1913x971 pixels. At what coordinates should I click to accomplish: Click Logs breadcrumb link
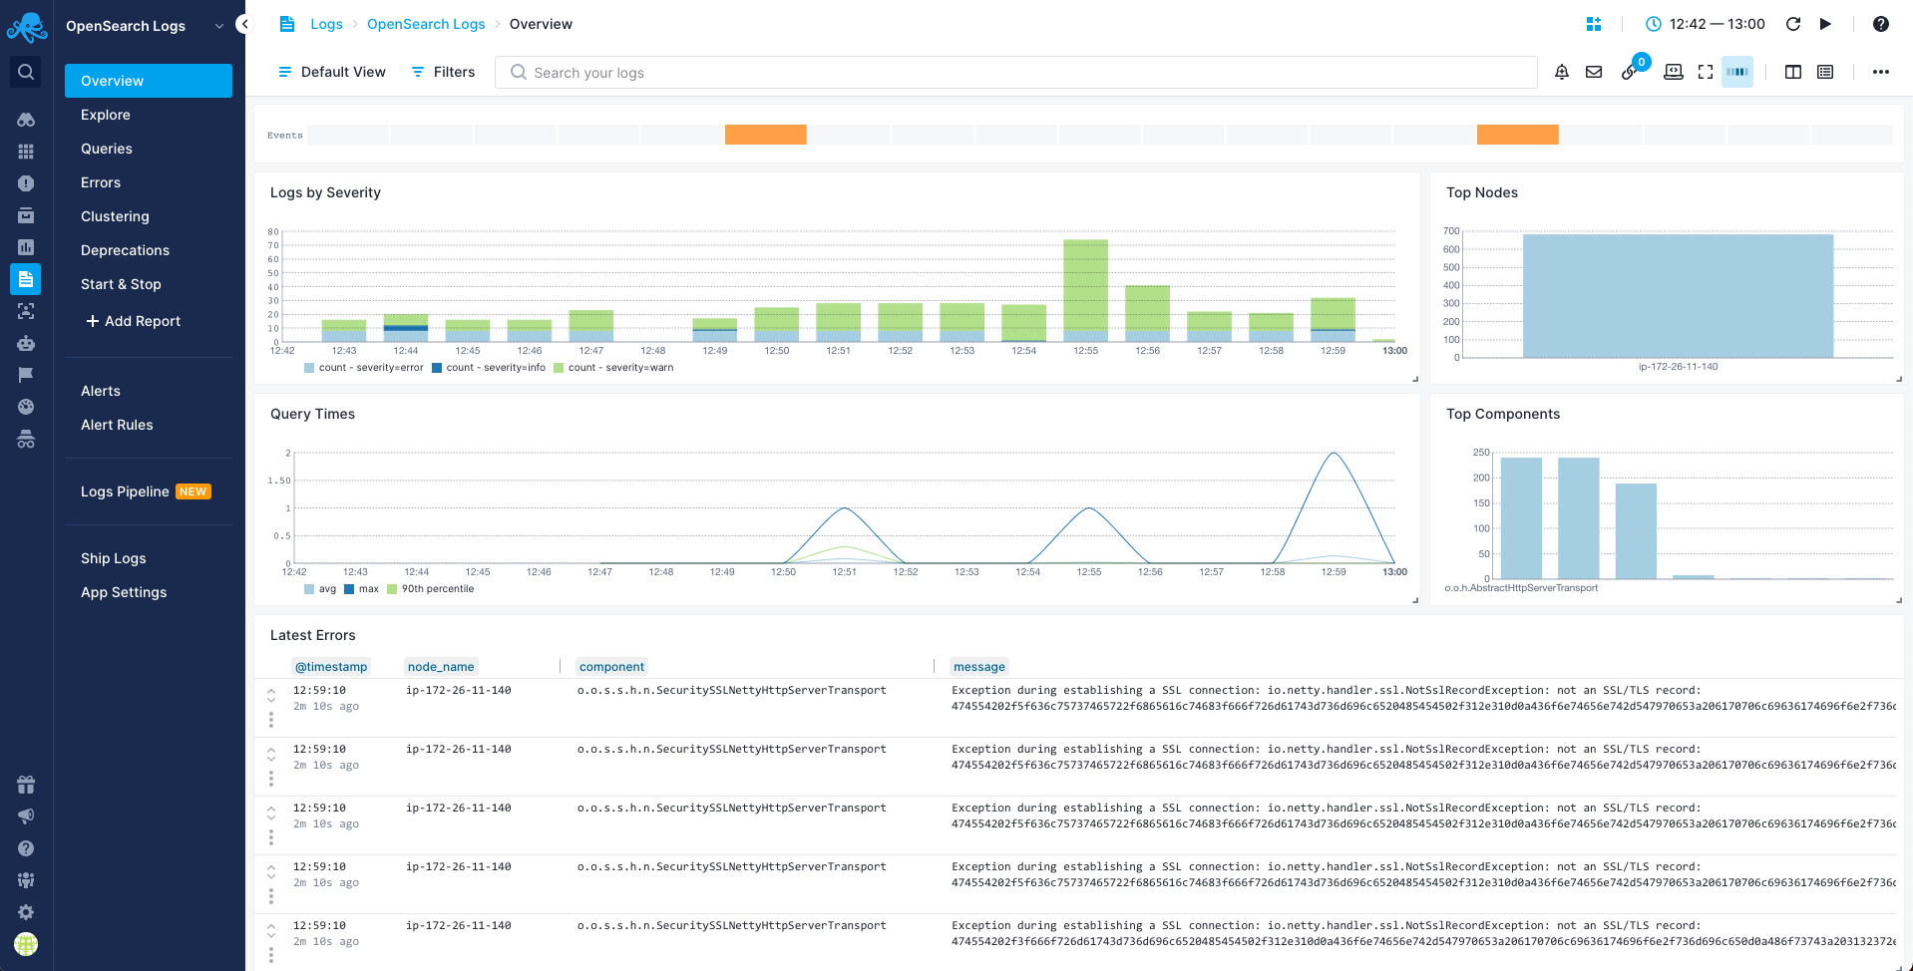tap(326, 24)
